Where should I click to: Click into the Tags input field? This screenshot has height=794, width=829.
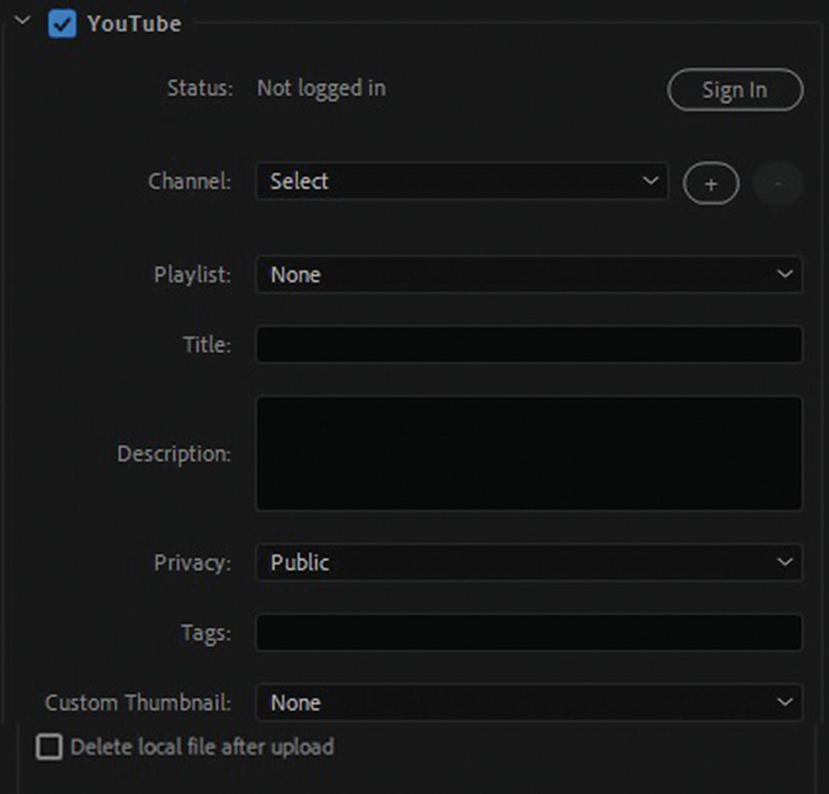[x=528, y=633]
